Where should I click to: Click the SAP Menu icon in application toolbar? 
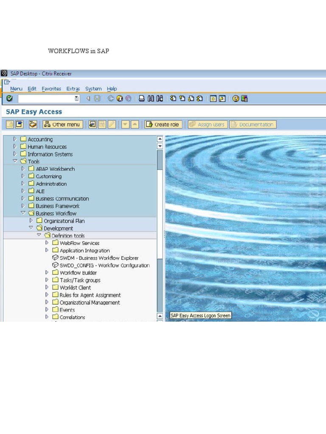pos(19,124)
